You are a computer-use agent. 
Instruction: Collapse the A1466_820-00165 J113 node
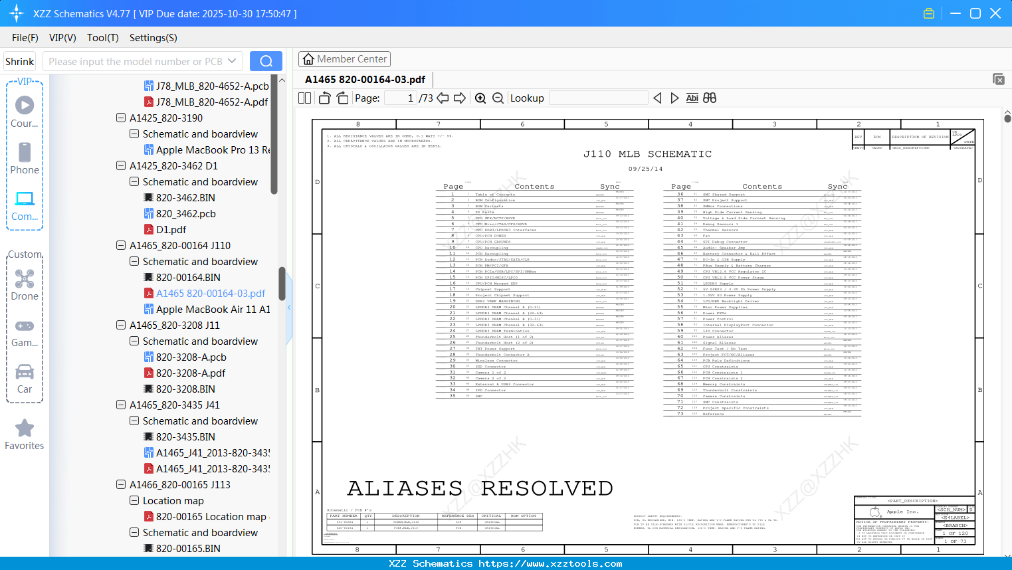[x=121, y=484]
